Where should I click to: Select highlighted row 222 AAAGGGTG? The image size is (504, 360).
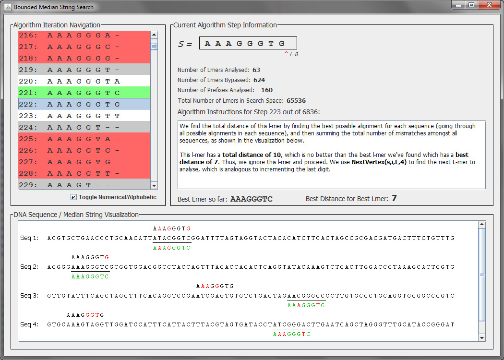[84, 104]
